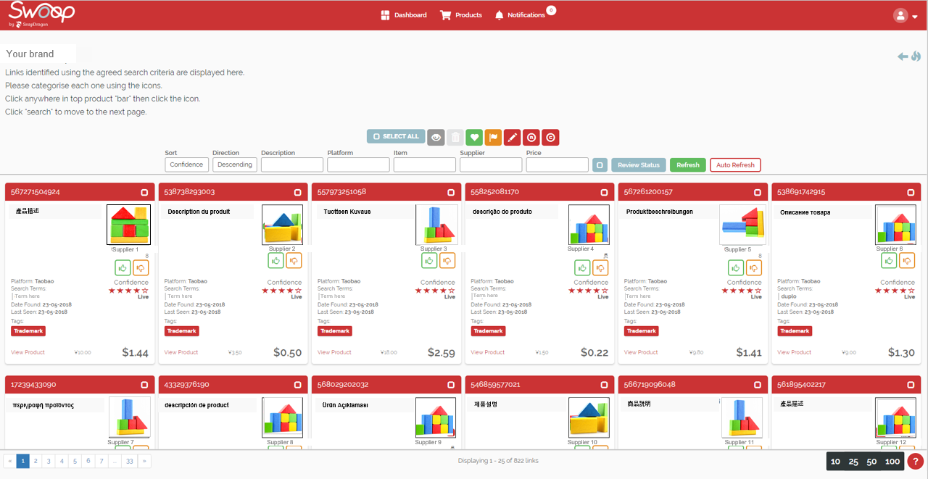Click the flame icon near top right
Image resolution: width=928 pixels, height=479 pixels.
916,57
